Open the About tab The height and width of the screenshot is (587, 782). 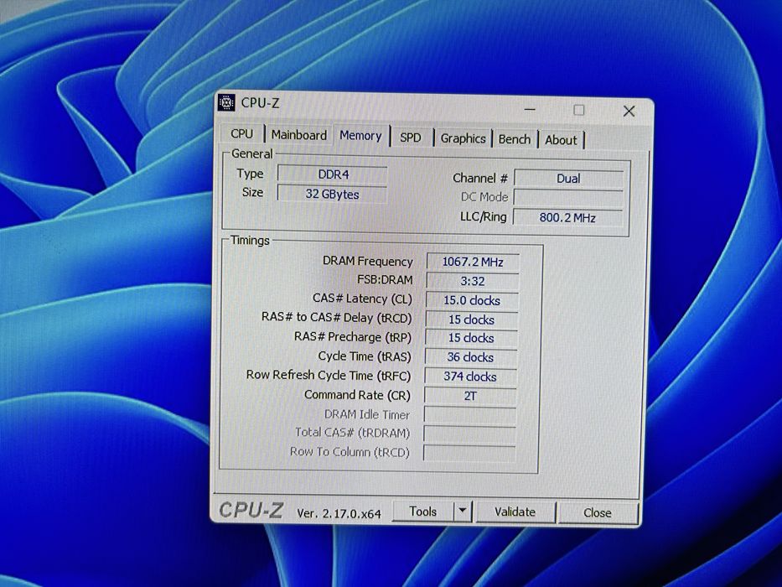[x=561, y=140]
